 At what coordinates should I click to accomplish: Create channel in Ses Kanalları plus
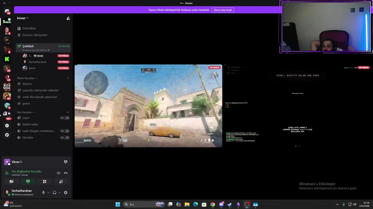click(68, 112)
